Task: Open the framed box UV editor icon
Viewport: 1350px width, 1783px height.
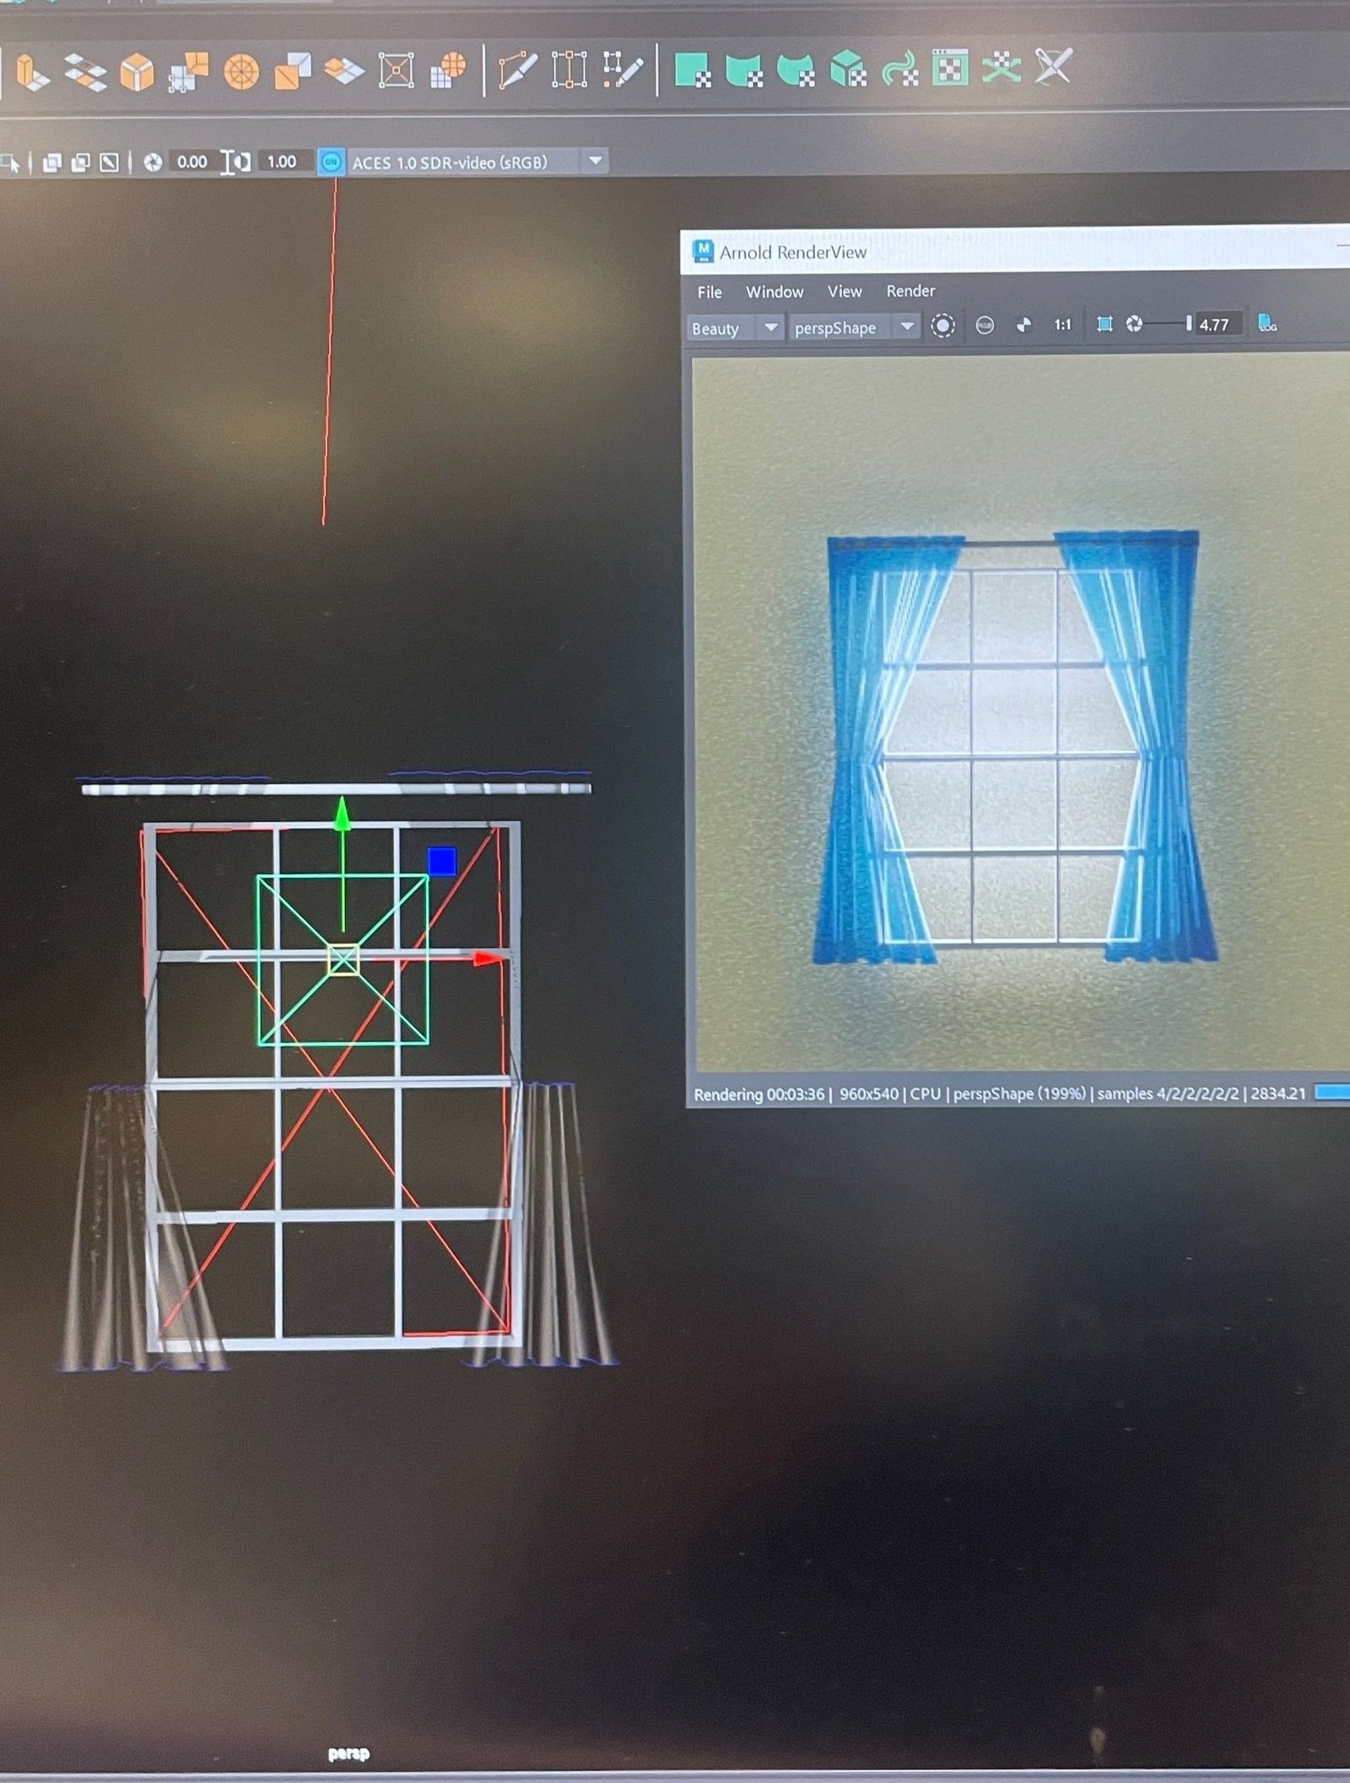Action: tap(396, 72)
